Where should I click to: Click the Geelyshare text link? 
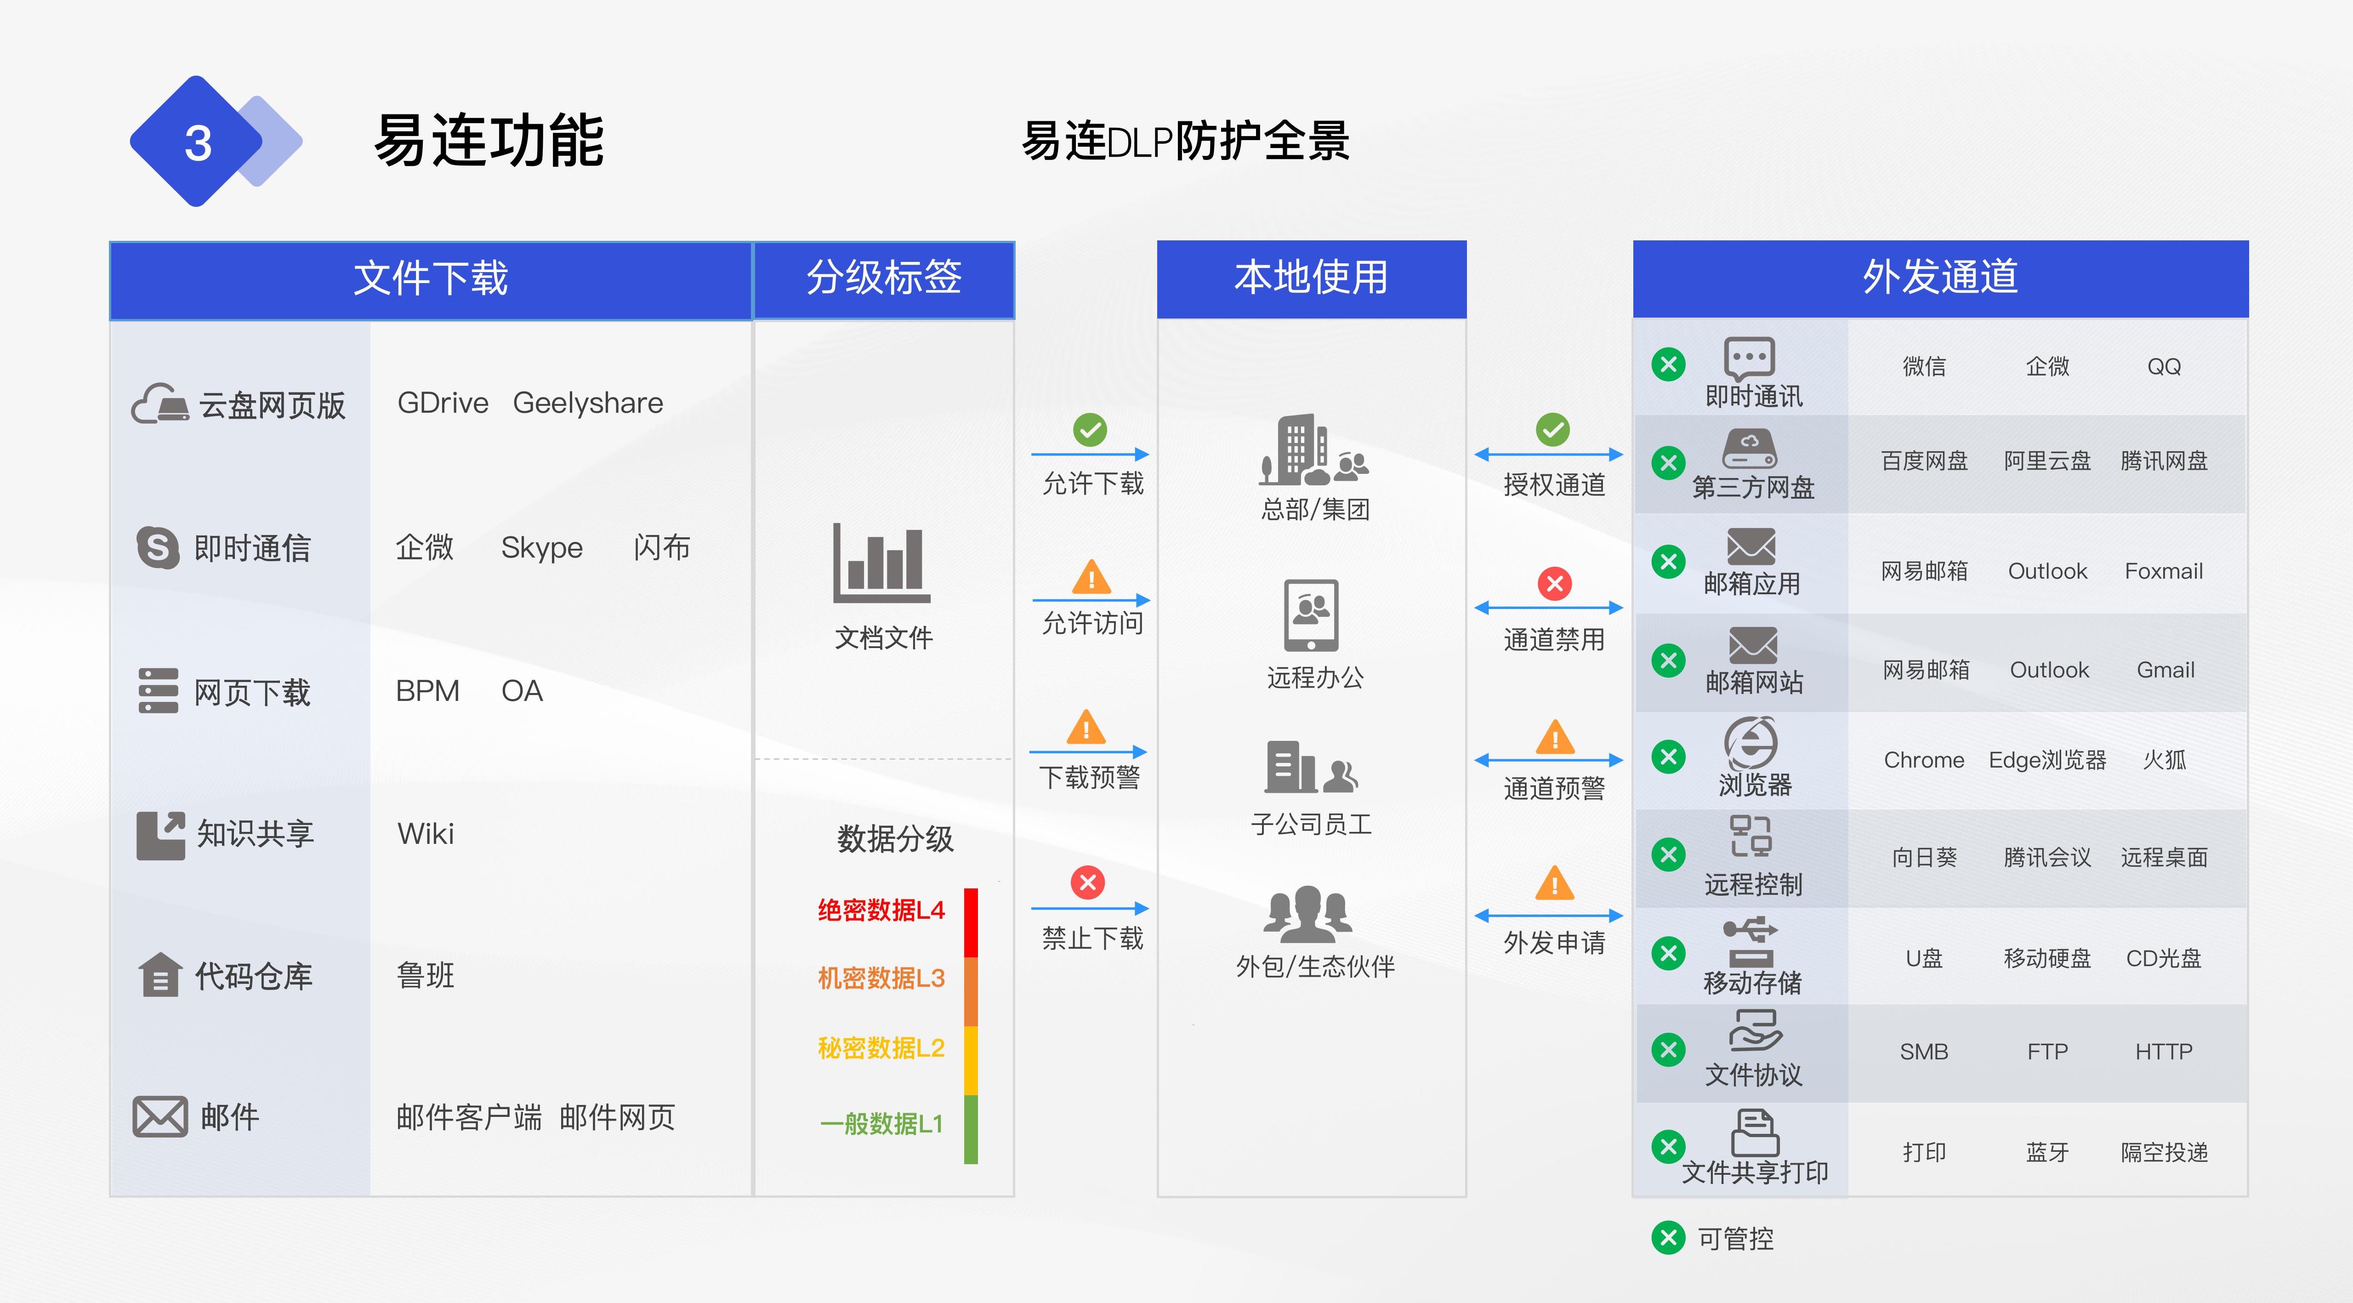pos(587,403)
